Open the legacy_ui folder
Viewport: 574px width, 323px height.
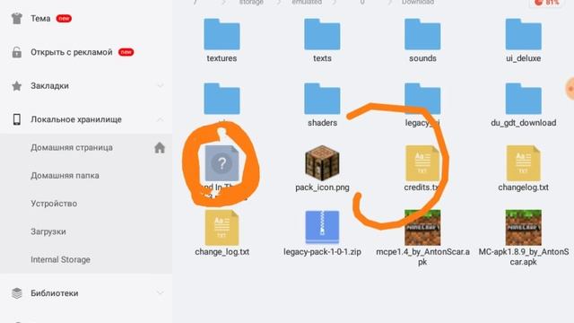tap(422, 105)
